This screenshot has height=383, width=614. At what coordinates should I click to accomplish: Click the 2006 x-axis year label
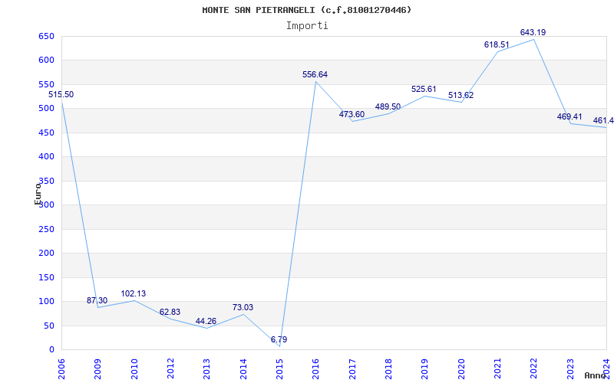pyautogui.click(x=62, y=364)
